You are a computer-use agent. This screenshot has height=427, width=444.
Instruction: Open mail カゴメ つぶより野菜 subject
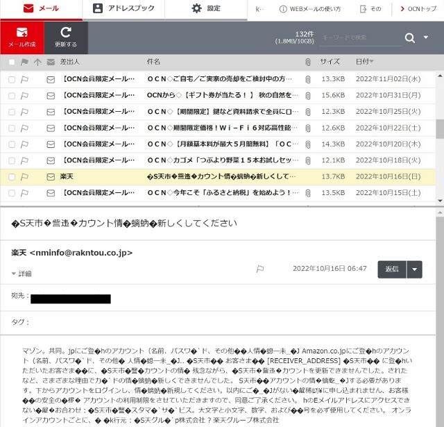(x=223, y=160)
